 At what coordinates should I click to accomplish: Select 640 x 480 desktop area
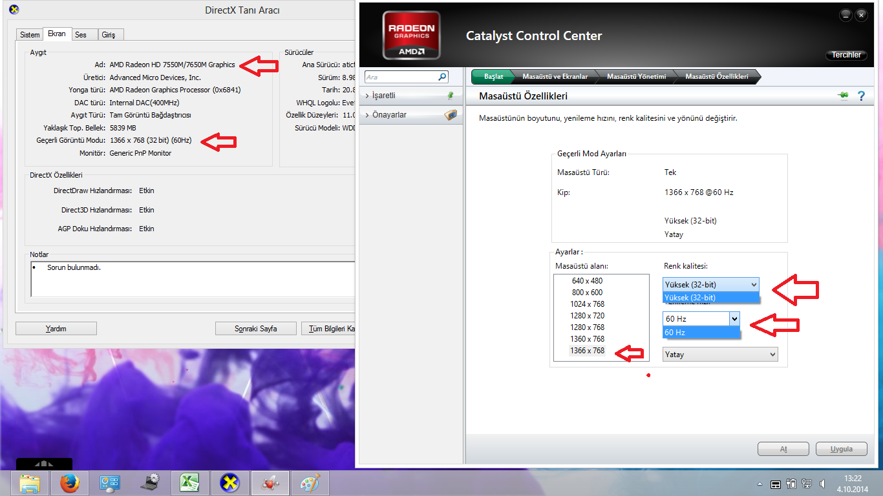click(587, 281)
